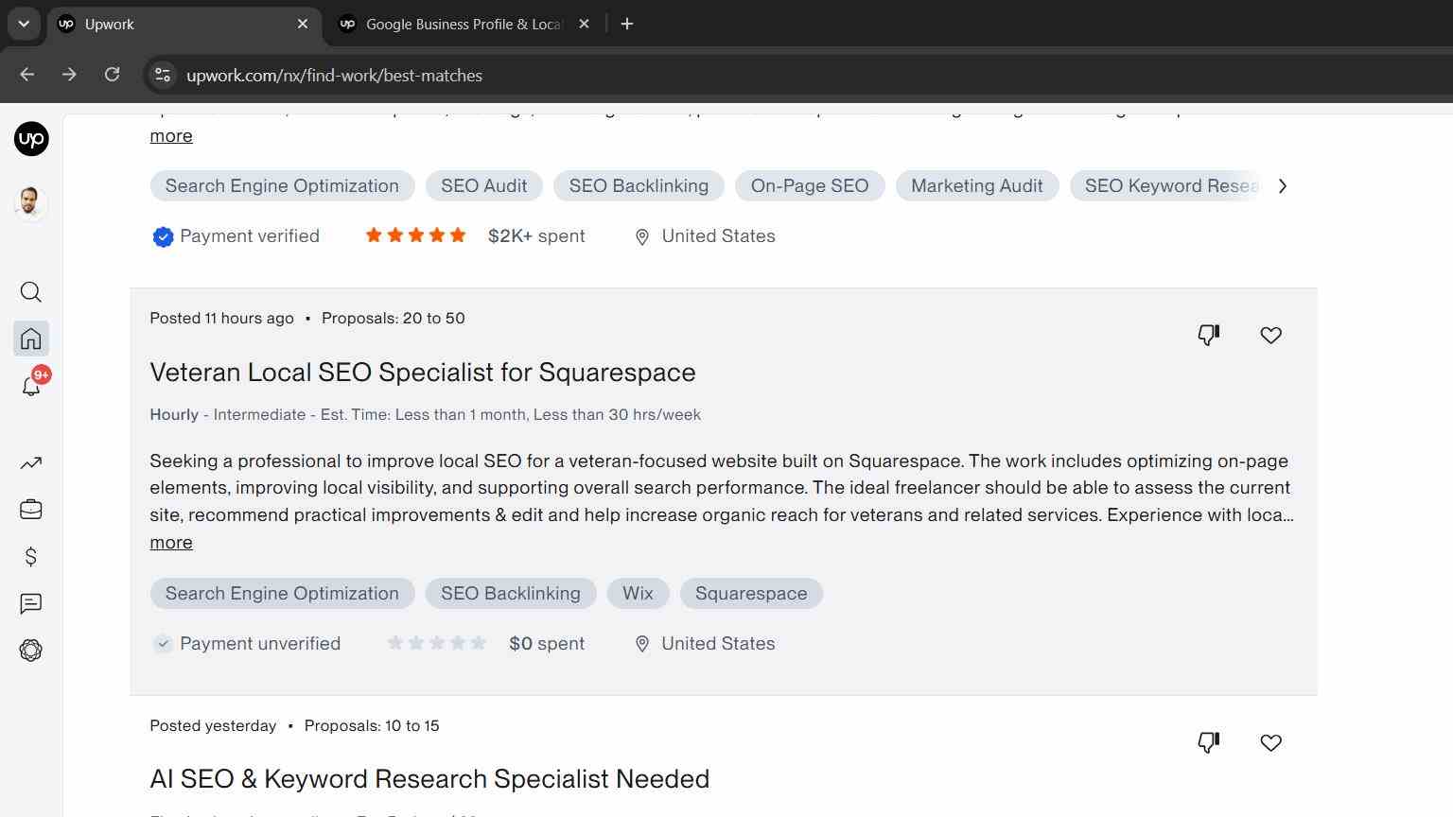This screenshot has width=1453, height=817.
Task: Click the user profile avatar
Action: (x=31, y=202)
